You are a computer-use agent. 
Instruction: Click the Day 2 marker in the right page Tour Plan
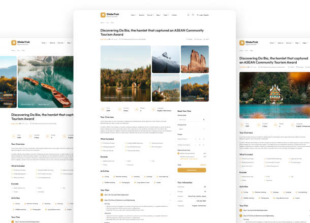(x=241, y=216)
